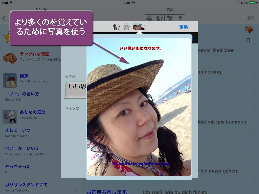
Task: Tap the large beach selfie photo
Action: click(x=139, y=107)
